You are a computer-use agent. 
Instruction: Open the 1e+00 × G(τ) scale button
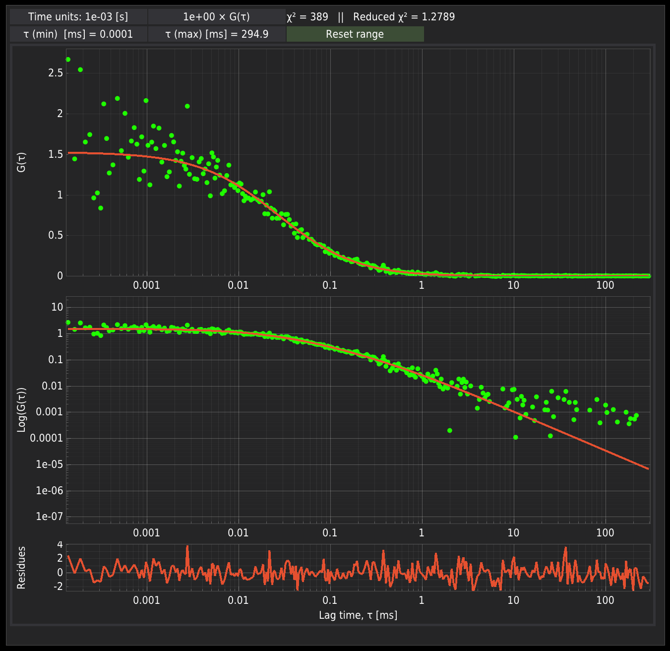click(217, 17)
